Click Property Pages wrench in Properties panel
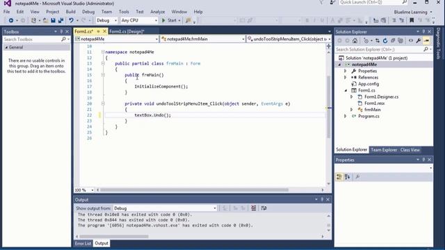Screen dimensions: 445x250 pos(357,177)
